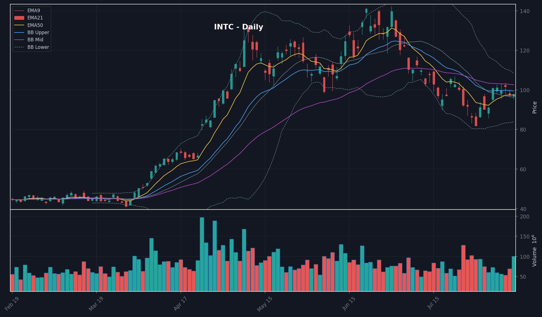The image size is (542, 317).
Task: Click the BB Upper legend label
Action: [38, 32]
